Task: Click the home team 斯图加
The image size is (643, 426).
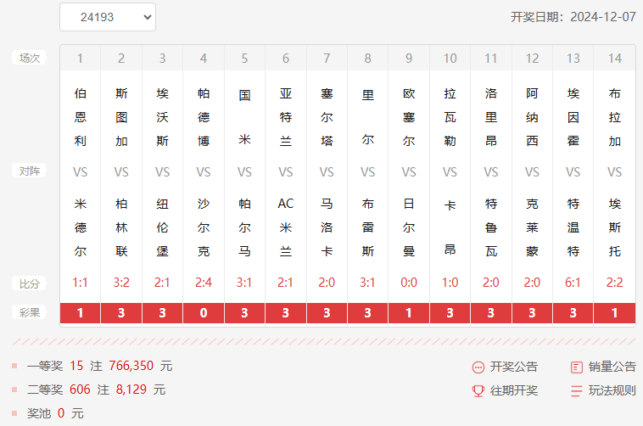Action: (x=121, y=117)
